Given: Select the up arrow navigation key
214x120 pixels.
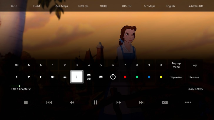Looking at the screenshot, I should click(29, 65).
